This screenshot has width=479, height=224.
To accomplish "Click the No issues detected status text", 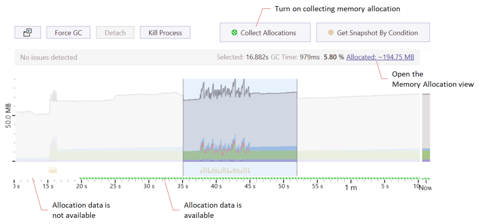I will [x=48, y=58].
